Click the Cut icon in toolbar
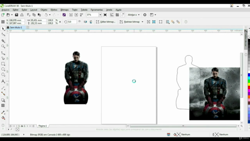 tap(29, 15)
